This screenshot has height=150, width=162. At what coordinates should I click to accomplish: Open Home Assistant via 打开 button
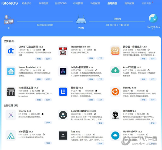(x=48, y=79)
